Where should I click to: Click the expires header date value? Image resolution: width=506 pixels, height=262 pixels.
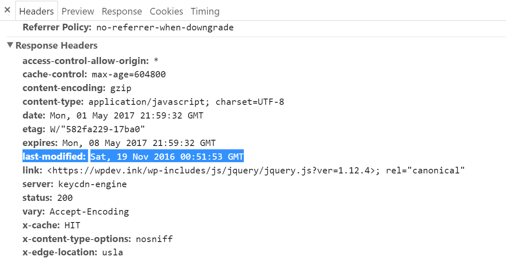pos(138,143)
